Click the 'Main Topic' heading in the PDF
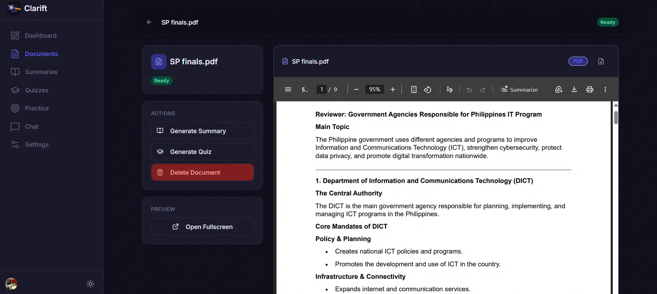Screen dimensions: 657x294 pyautogui.click(x=332, y=127)
